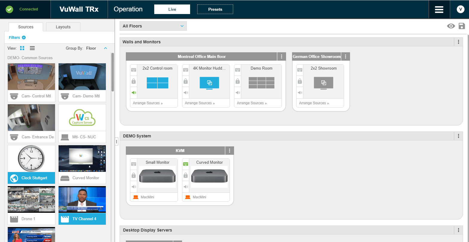
Task: Open Walls and Monitors options menu
Action: pyautogui.click(x=458, y=42)
